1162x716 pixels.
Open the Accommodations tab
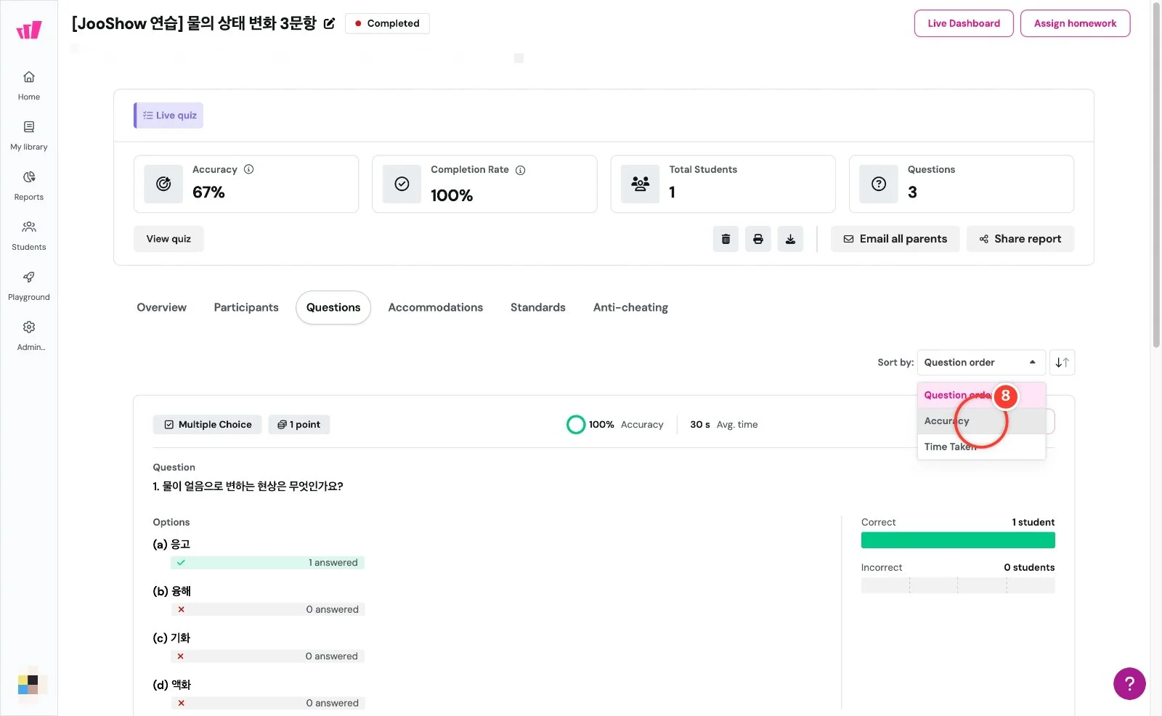click(x=436, y=307)
